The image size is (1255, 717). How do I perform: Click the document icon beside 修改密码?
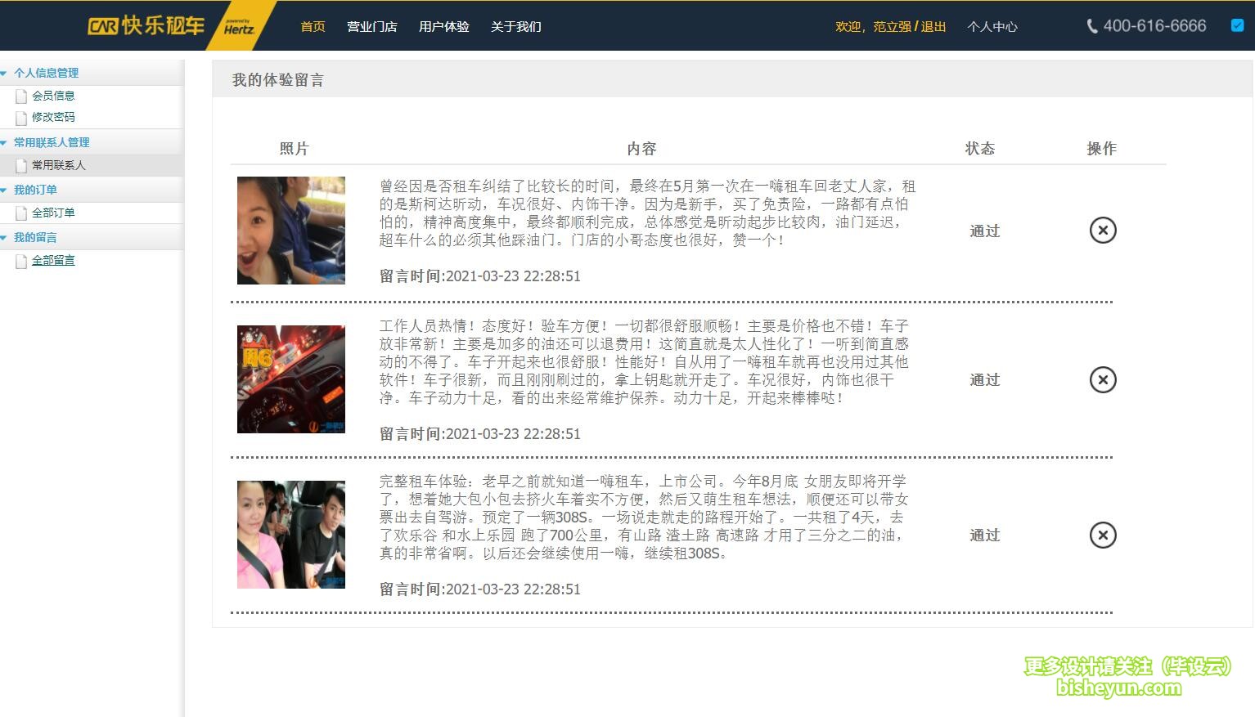click(21, 117)
